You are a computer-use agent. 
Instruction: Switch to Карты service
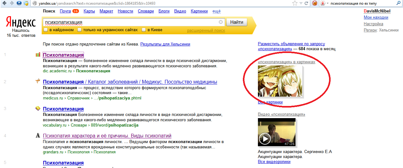pyautogui.click(x=89, y=11)
